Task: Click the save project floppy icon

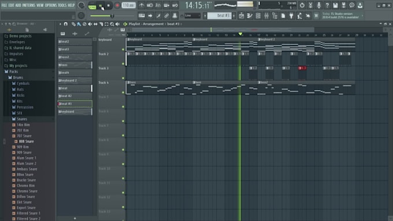Action: pos(335,5)
